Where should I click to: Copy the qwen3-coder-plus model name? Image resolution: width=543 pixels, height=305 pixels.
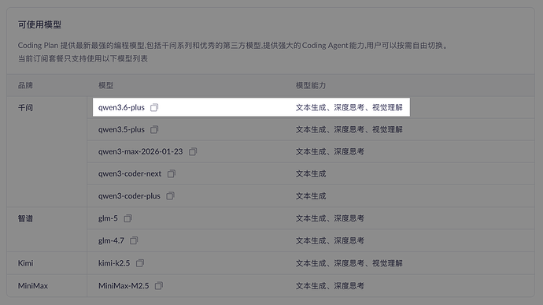pos(170,196)
